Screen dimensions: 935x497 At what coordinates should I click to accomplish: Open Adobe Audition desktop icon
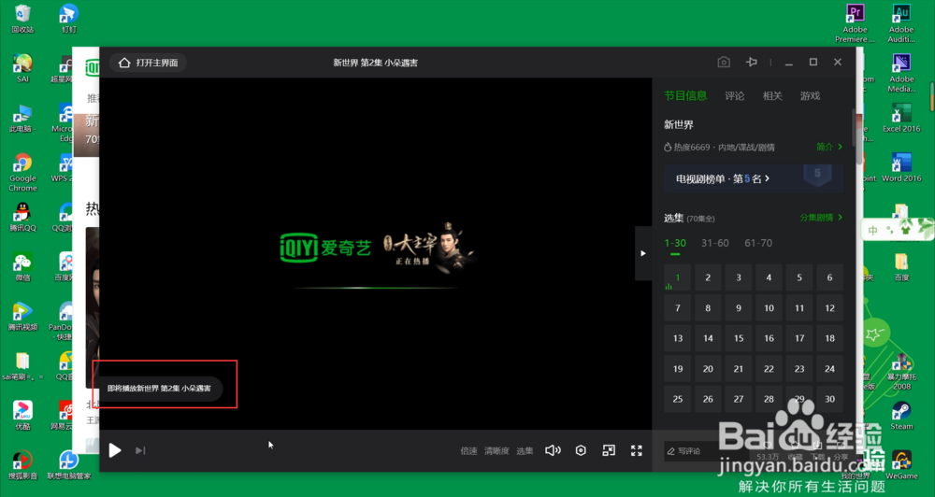(901, 24)
